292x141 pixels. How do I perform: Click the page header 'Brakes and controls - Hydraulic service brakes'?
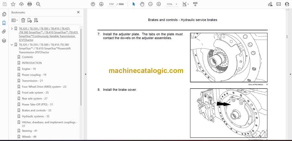(x=182, y=20)
